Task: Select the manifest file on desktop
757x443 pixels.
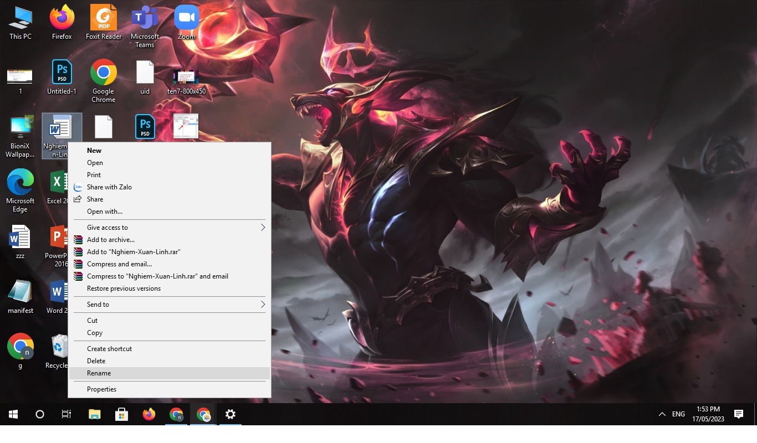Action: [21, 296]
